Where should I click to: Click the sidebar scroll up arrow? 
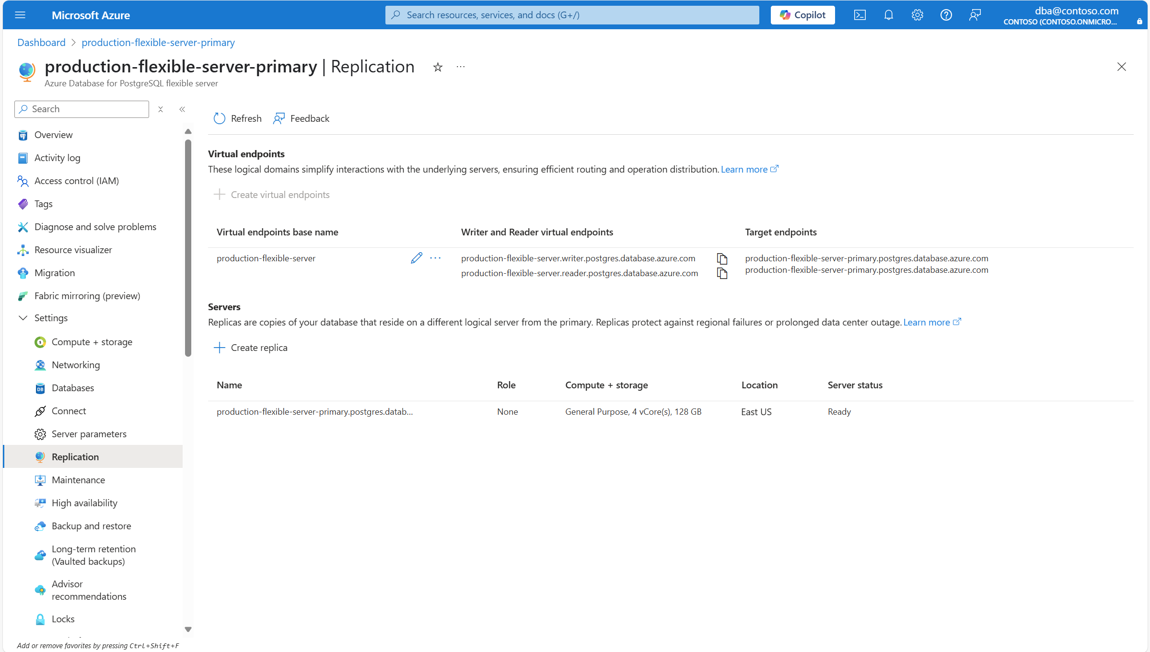pos(188,131)
